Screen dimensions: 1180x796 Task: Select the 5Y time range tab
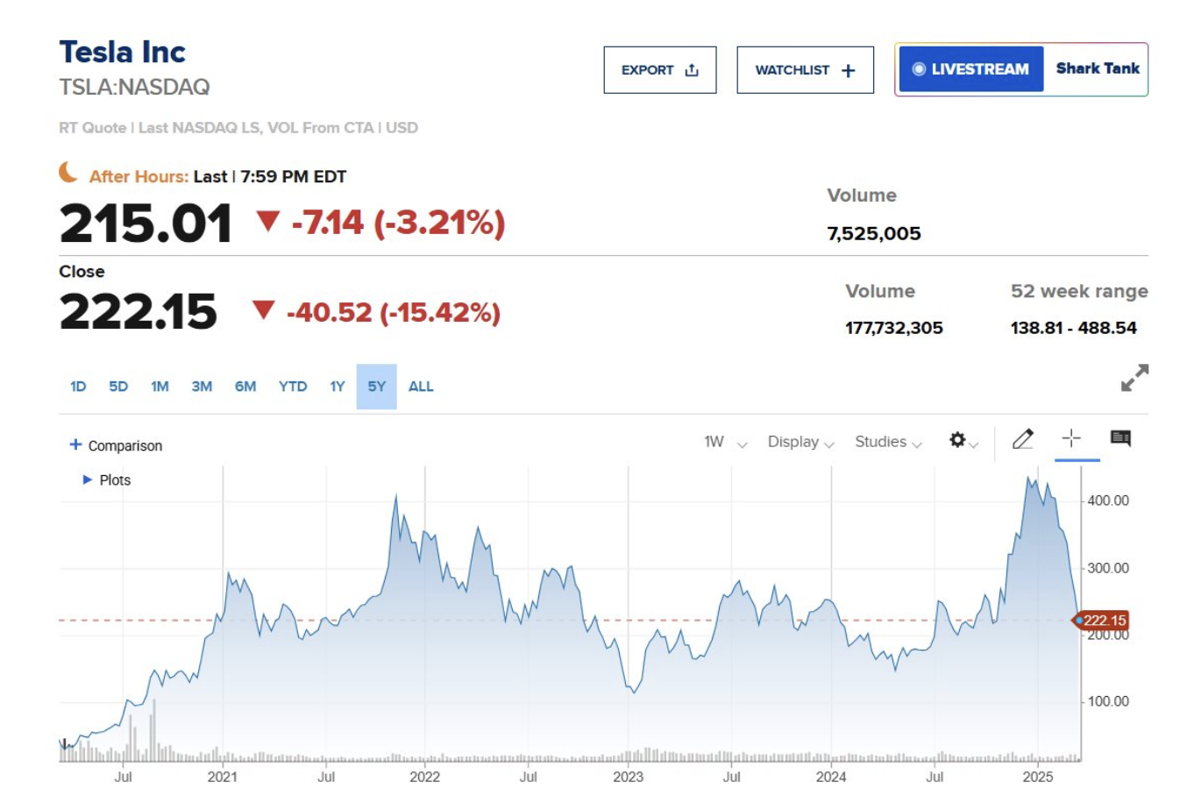click(376, 387)
